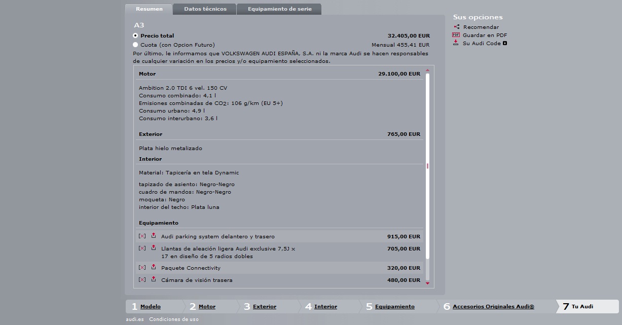Open the info icon beside Su Audi Code
Image resolution: width=622 pixels, height=325 pixels.
coord(505,43)
